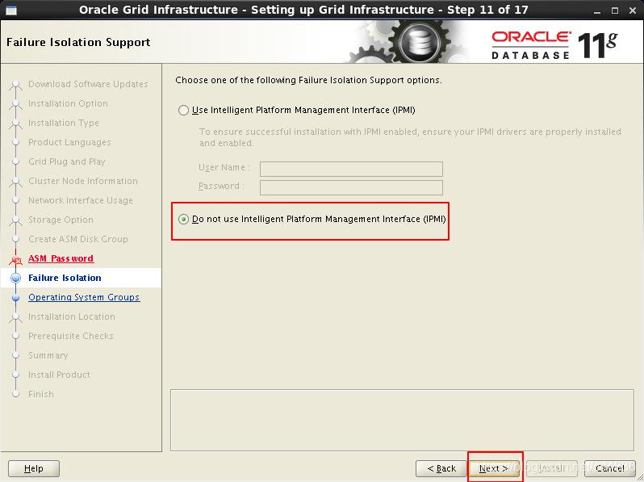Image resolution: width=644 pixels, height=482 pixels.
Task: Minimize the Oracle Grid Infrastructure window
Action: (x=597, y=10)
